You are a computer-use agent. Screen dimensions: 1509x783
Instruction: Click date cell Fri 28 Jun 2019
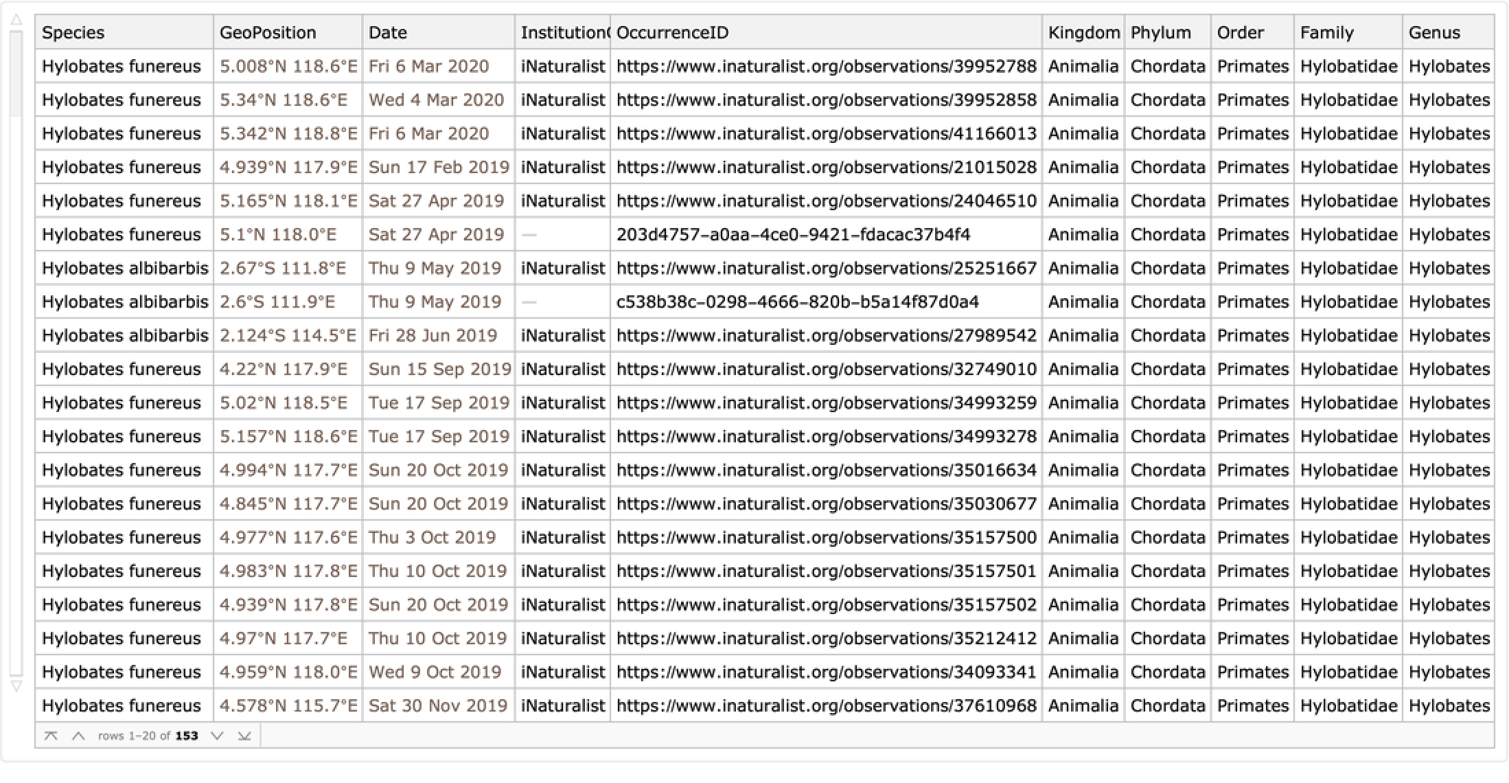click(x=433, y=336)
